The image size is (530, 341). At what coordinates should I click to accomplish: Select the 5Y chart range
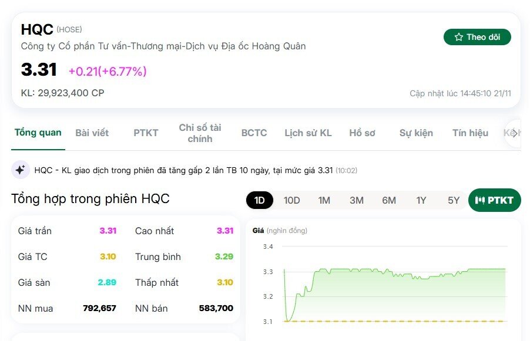point(453,200)
